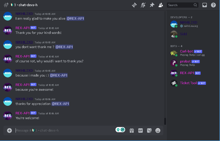Open the Threads icon in header
This screenshot has width=220, height=141.
[x=134, y=5]
